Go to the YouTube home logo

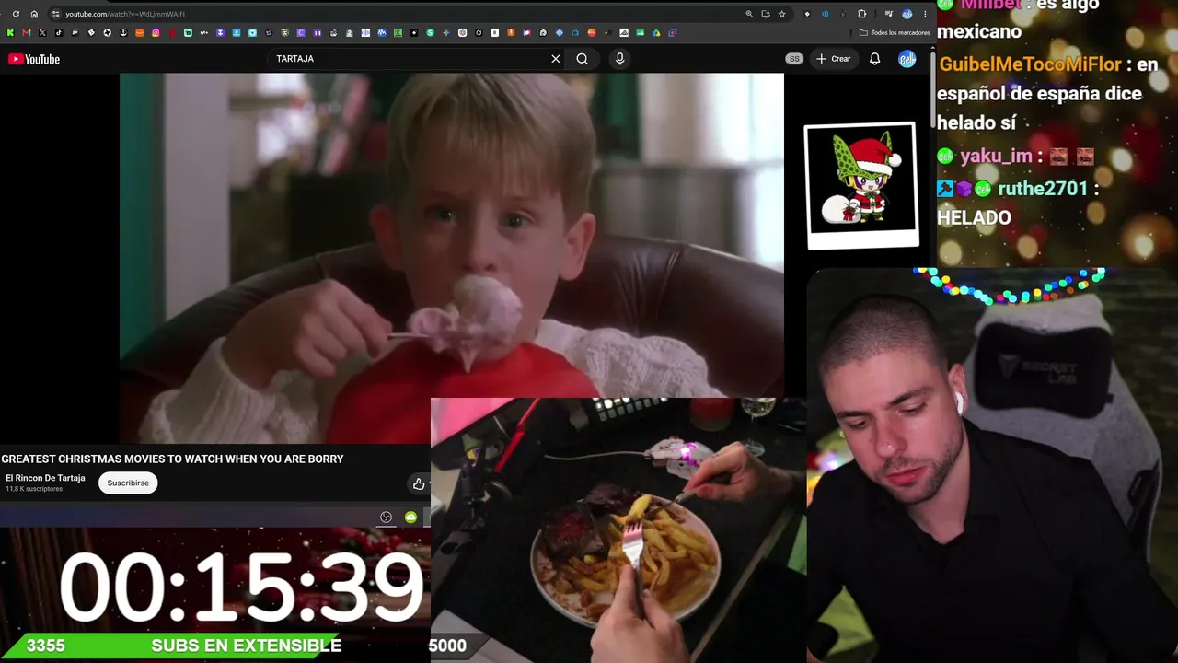tap(34, 59)
